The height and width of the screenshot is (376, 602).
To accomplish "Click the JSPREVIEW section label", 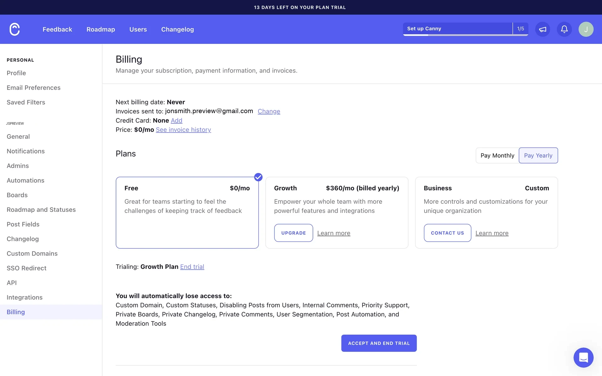I will point(15,123).
